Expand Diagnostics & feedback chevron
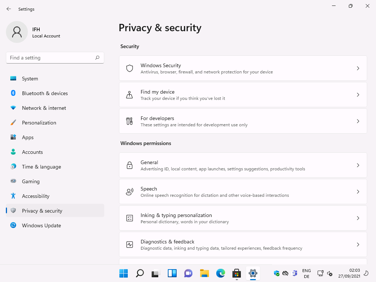Viewport: 376px width, 282px height. pyautogui.click(x=358, y=244)
